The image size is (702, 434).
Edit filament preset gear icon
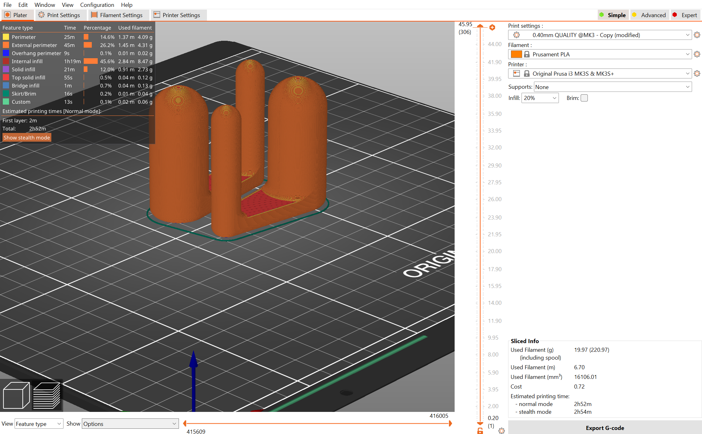pyautogui.click(x=697, y=54)
